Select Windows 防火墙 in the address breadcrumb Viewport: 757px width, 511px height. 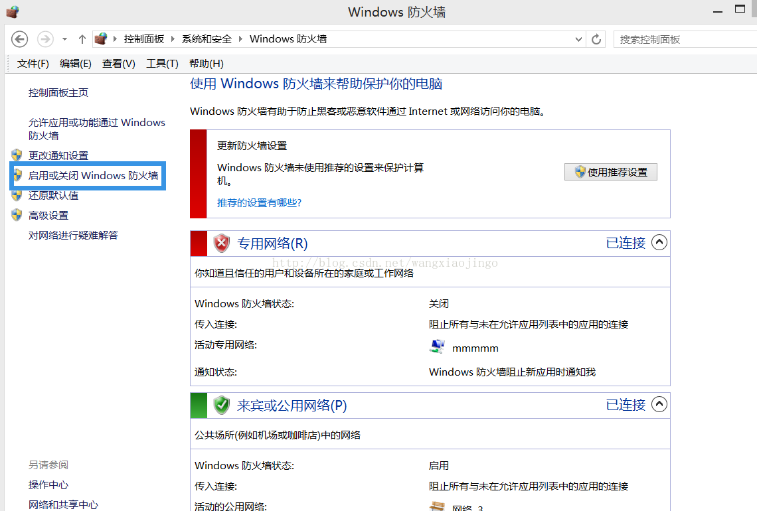pos(288,39)
